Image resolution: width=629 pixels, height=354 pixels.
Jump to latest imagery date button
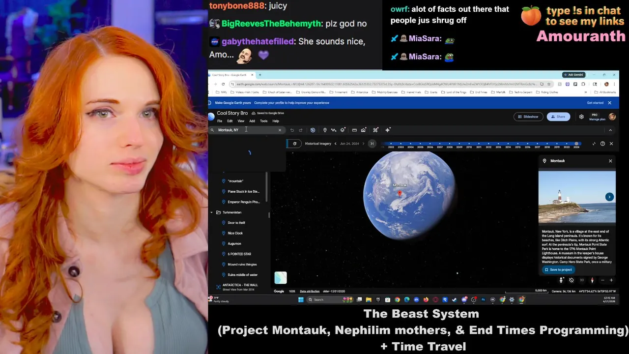pos(372,144)
